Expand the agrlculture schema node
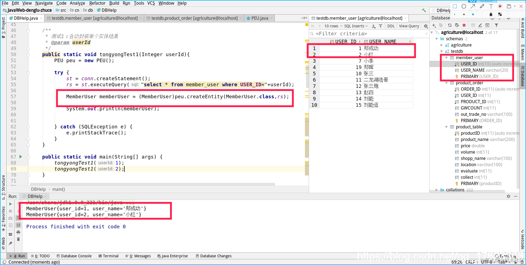526x265 pixels. pyautogui.click(x=441, y=45)
